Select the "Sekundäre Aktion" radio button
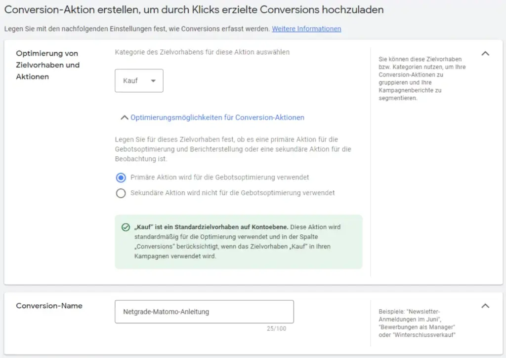This screenshot has width=506, height=358. pos(121,193)
